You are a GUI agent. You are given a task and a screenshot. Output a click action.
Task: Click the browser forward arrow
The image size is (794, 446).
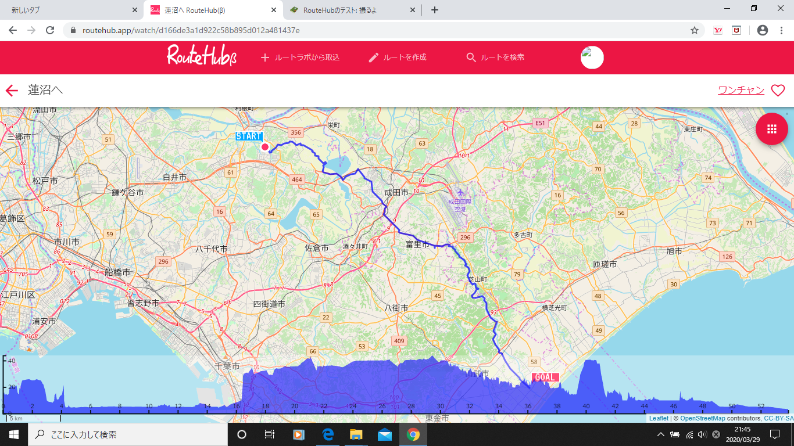point(31,30)
